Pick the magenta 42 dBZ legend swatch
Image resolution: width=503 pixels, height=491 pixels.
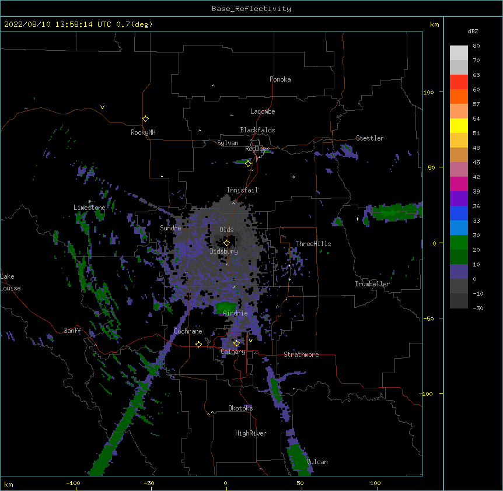pyautogui.click(x=459, y=184)
